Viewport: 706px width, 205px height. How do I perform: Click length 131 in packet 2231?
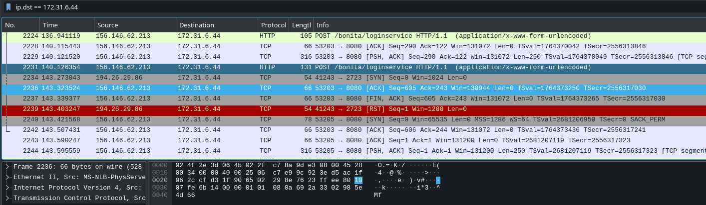(306, 67)
